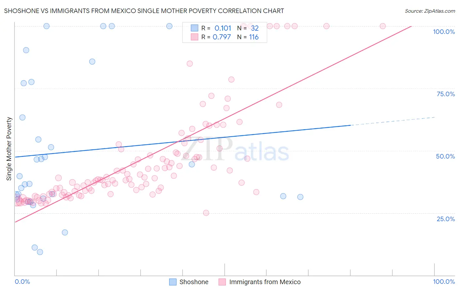Click the Single Mother Poverty axis label

point(9,149)
